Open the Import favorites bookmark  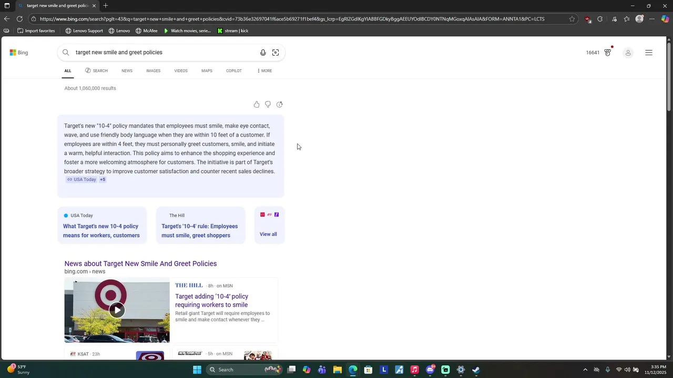[x=36, y=30]
